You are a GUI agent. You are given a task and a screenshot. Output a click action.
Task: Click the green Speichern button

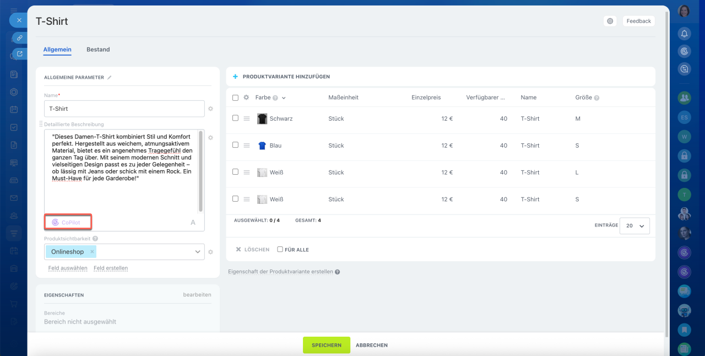(326, 345)
